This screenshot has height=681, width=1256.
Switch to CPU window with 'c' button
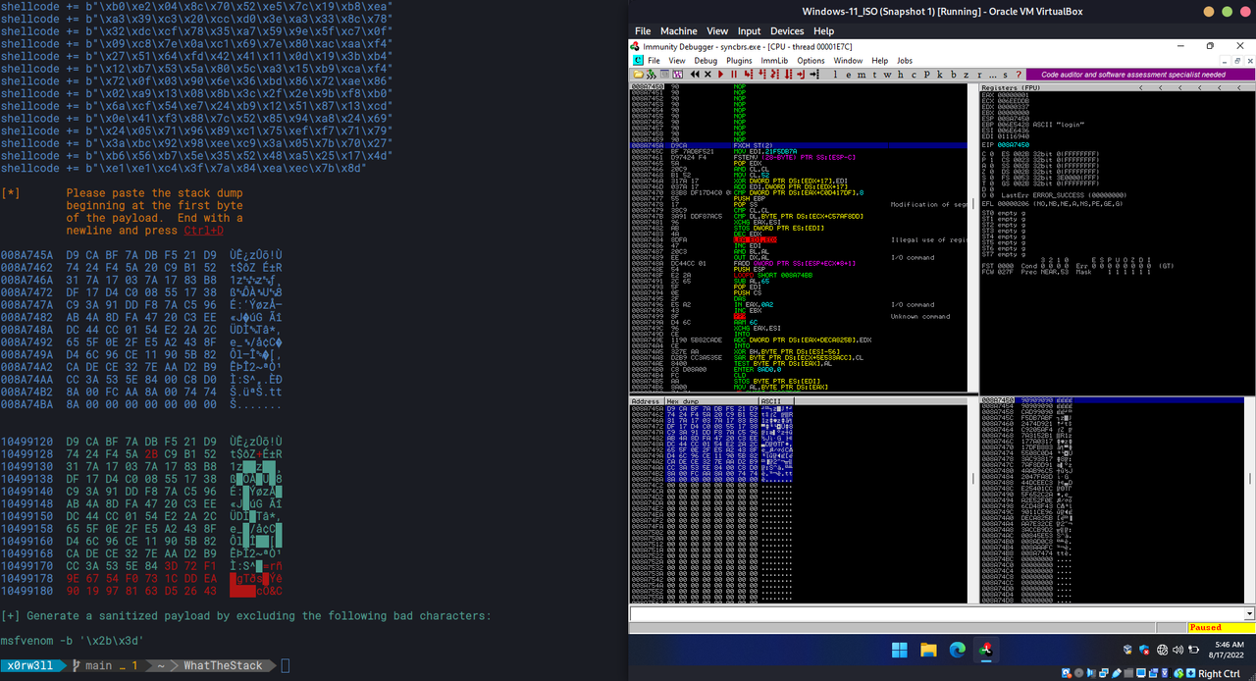(x=914, y=75)
